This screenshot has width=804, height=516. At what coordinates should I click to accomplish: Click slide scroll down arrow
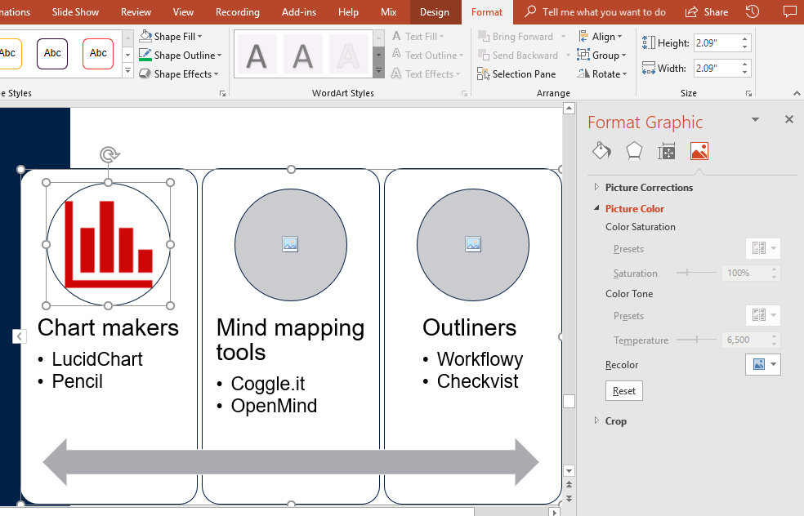[569, 471]
